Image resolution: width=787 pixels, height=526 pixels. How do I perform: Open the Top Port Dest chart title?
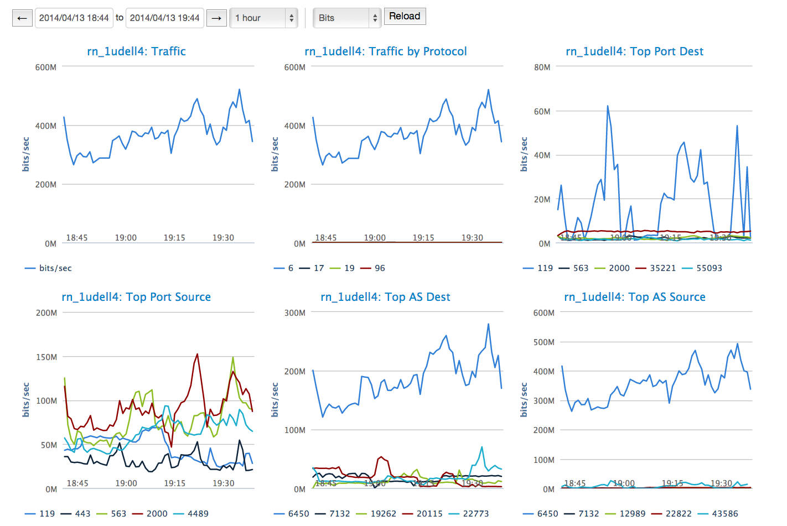634,51
